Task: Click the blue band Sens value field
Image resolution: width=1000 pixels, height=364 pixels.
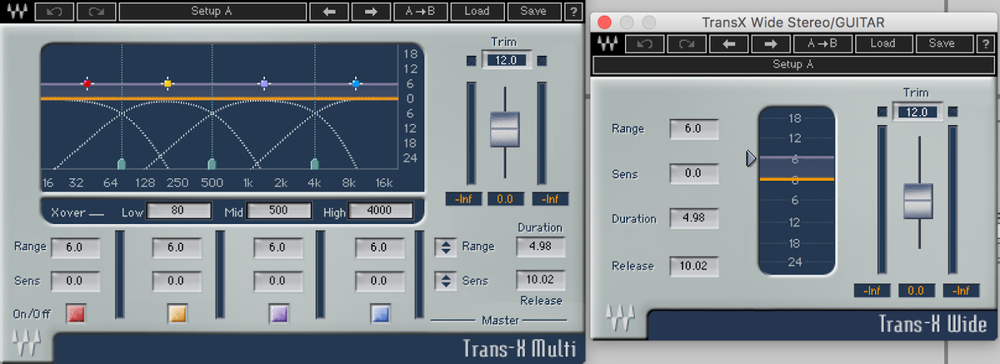Action: (379, 281)
